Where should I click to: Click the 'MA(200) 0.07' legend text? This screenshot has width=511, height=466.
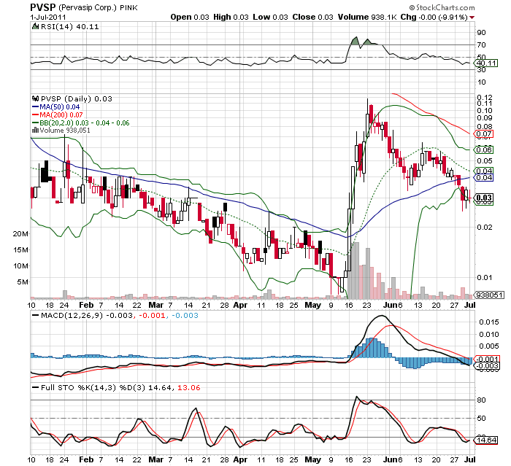coord(61,115)
